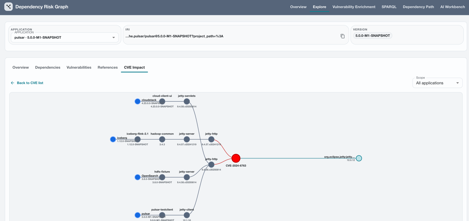Viewport: 469px width, 221px height.
Task: Select the iceberg application node
Action: tap(113, 139)
